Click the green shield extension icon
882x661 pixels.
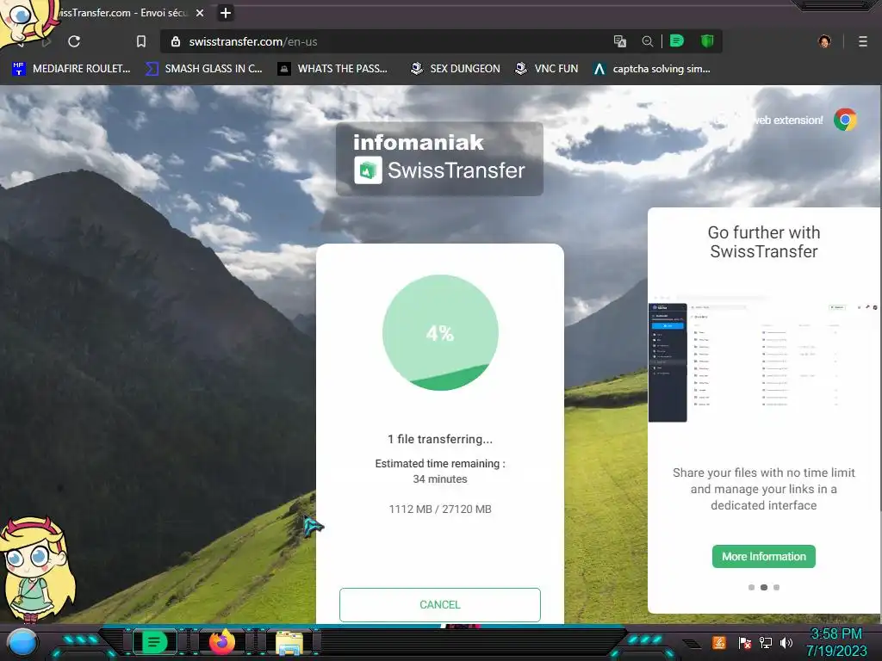click(707, 40)
